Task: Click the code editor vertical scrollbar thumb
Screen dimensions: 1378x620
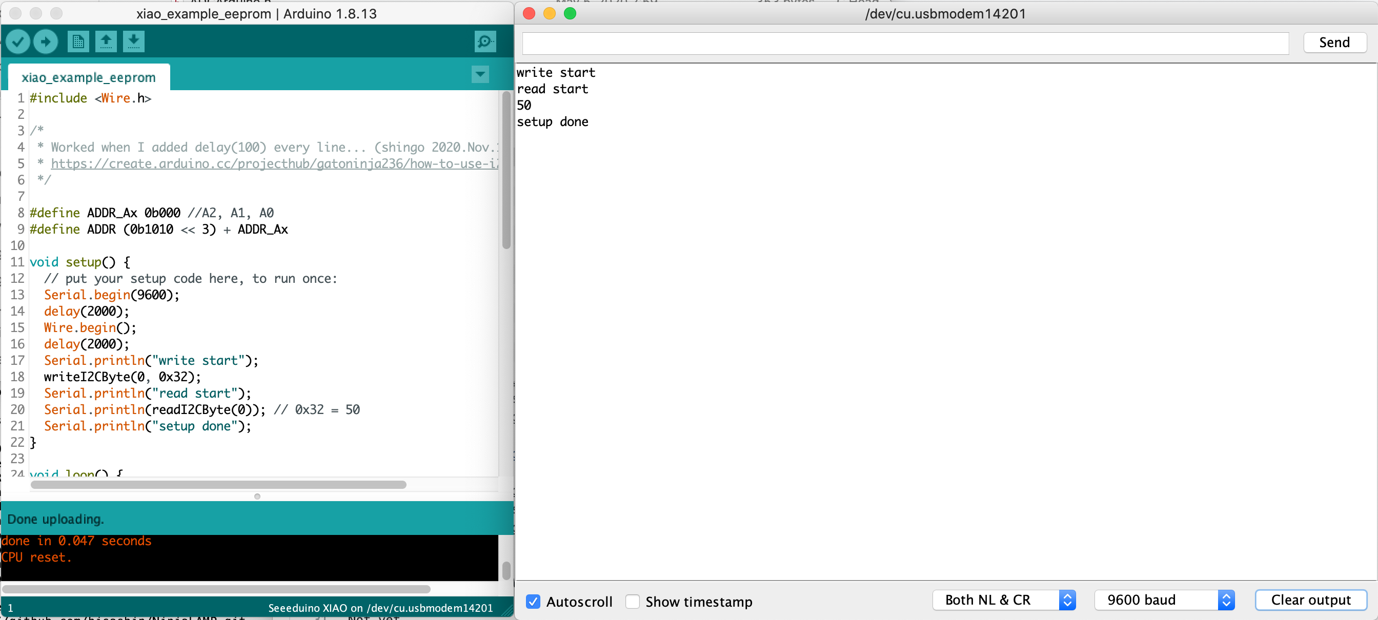Action: [506, 171]
